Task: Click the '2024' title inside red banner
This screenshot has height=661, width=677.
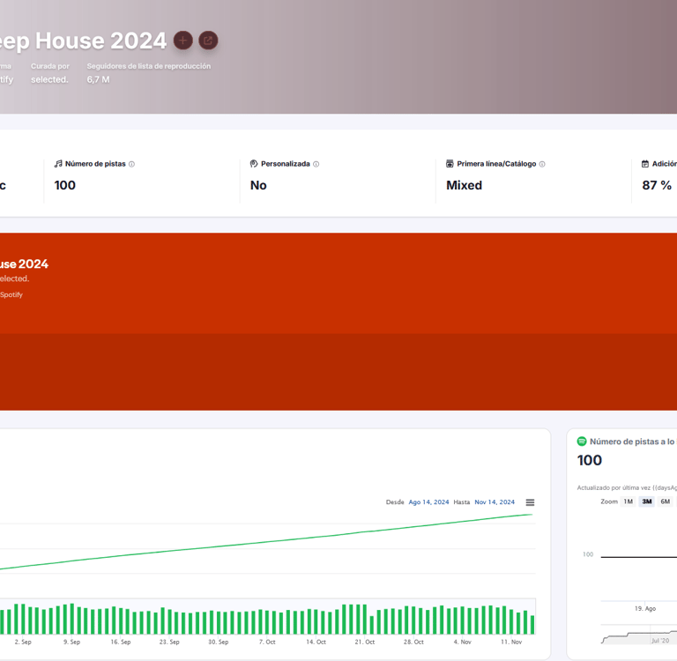Action: [x=33, y=264]
